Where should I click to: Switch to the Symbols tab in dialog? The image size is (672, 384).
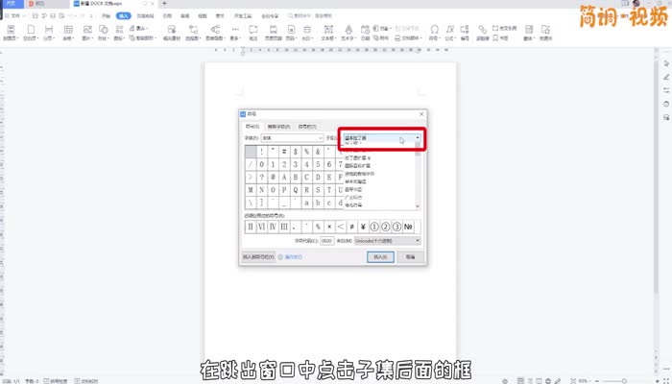(x=252, y=127)
